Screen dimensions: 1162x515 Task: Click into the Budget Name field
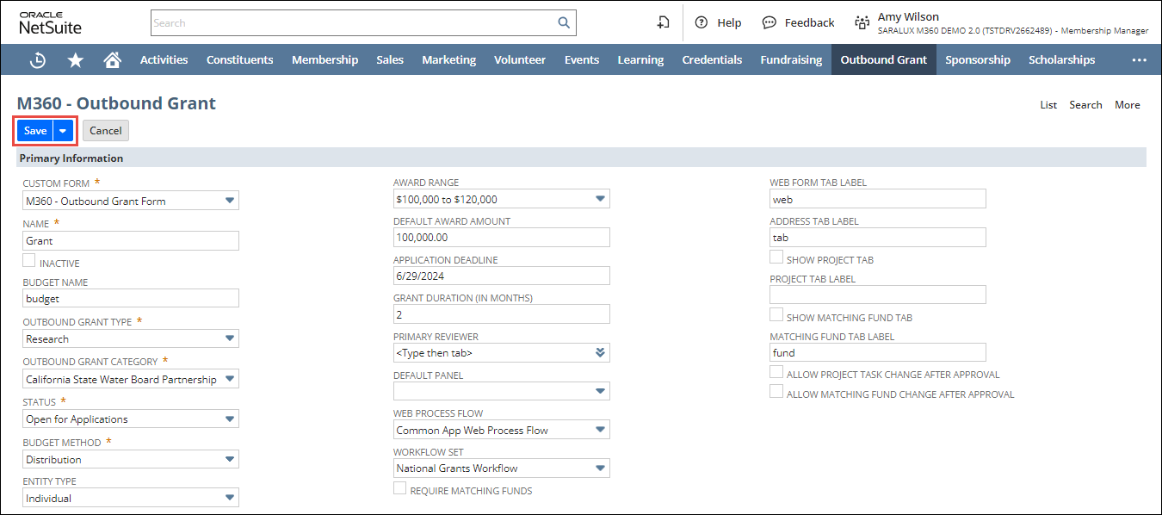[131, 298]
